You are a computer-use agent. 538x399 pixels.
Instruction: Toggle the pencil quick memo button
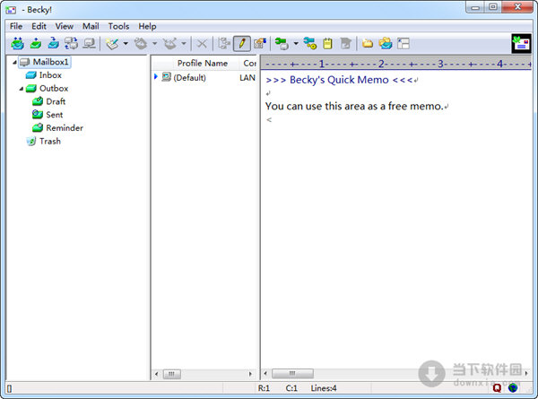point(242,44)
